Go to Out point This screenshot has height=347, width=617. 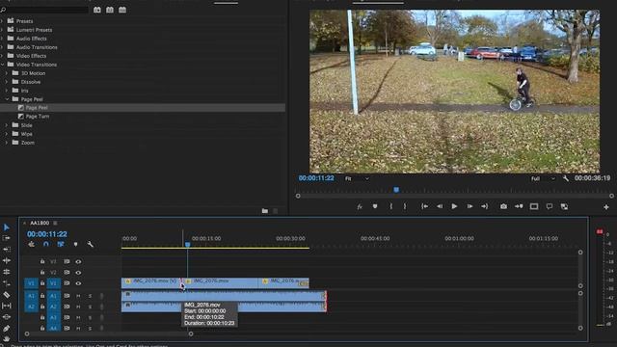(x=484, y=206)
